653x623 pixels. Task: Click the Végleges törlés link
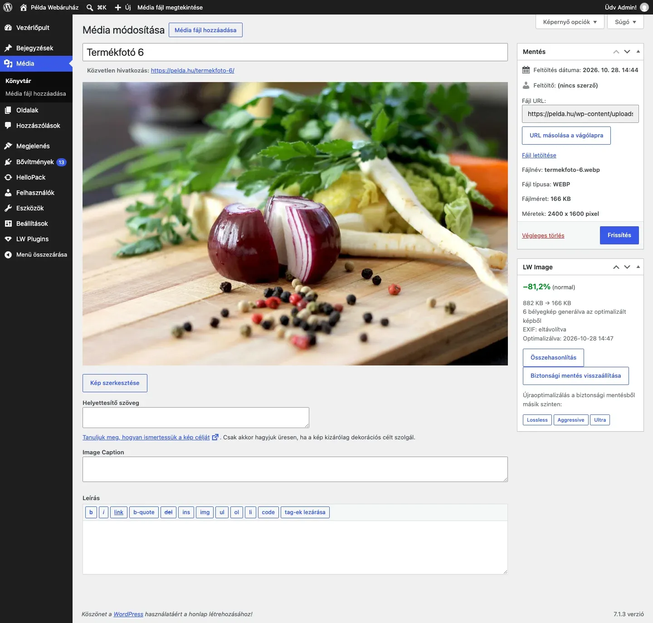coord(543,236)
